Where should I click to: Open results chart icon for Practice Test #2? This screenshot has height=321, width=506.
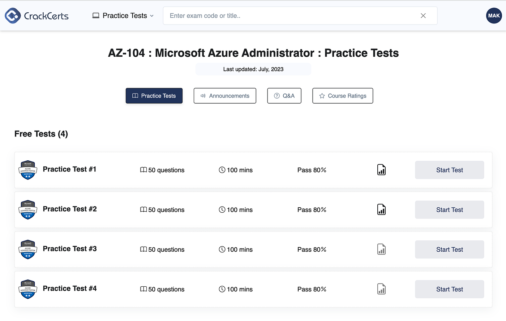click(x=381, y=209)
